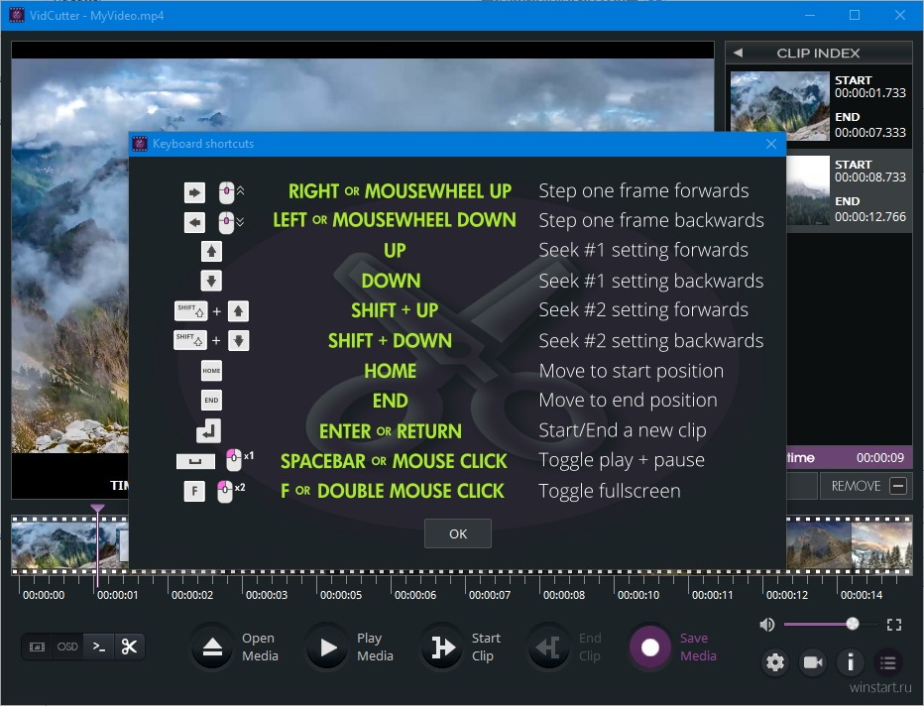Click 'Toggle fullscreen' description text

610,491
